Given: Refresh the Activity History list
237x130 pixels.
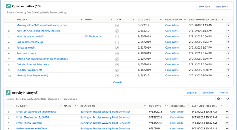Looking at the screenshot, I should click(x=228, y=99).
